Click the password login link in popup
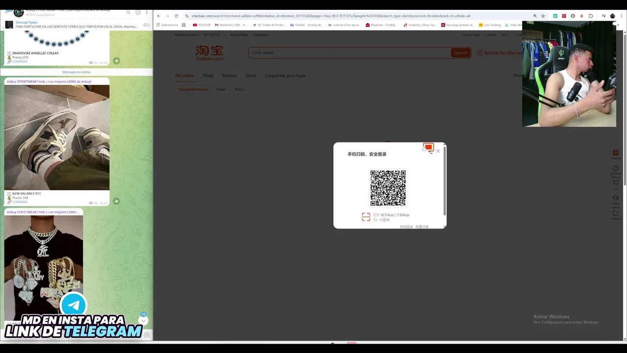The width and height of the screenshot is (627, 353). pos(406,227)
